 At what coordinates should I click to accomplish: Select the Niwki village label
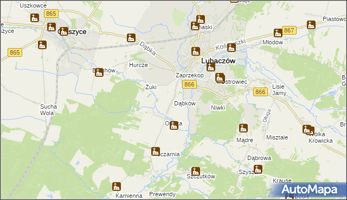(x=218, y=108)
